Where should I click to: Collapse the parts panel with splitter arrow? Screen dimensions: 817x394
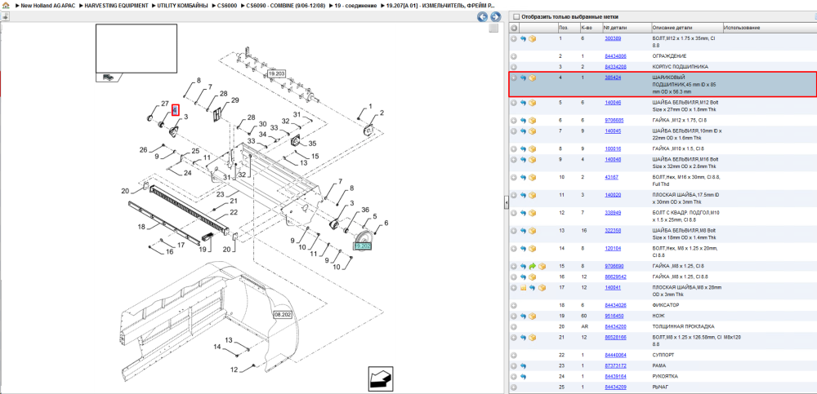506,203
